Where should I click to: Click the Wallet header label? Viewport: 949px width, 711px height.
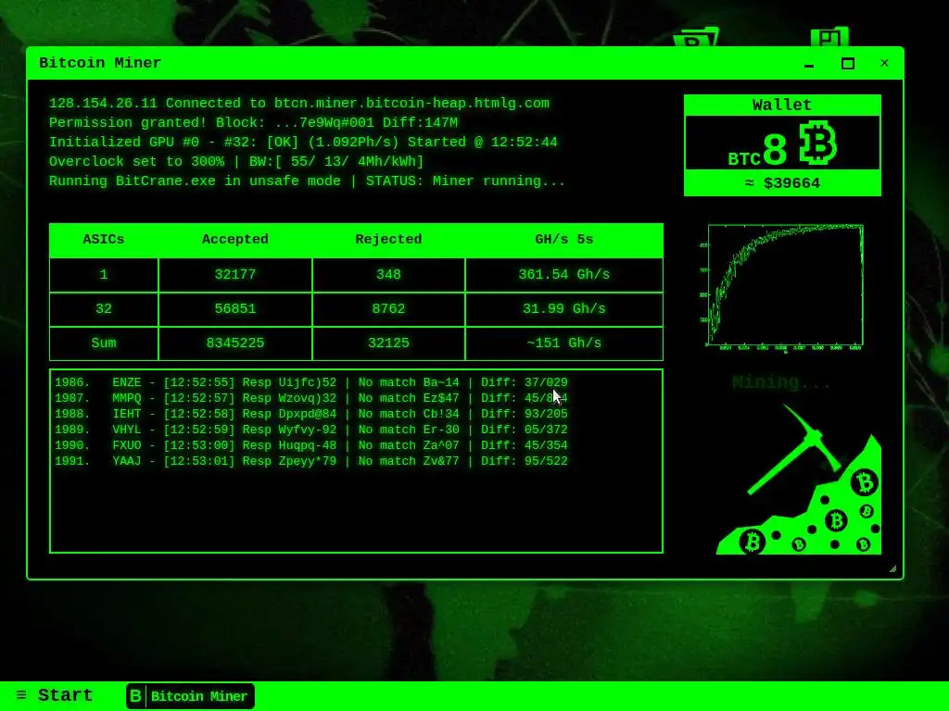click(x=781, y=105)
